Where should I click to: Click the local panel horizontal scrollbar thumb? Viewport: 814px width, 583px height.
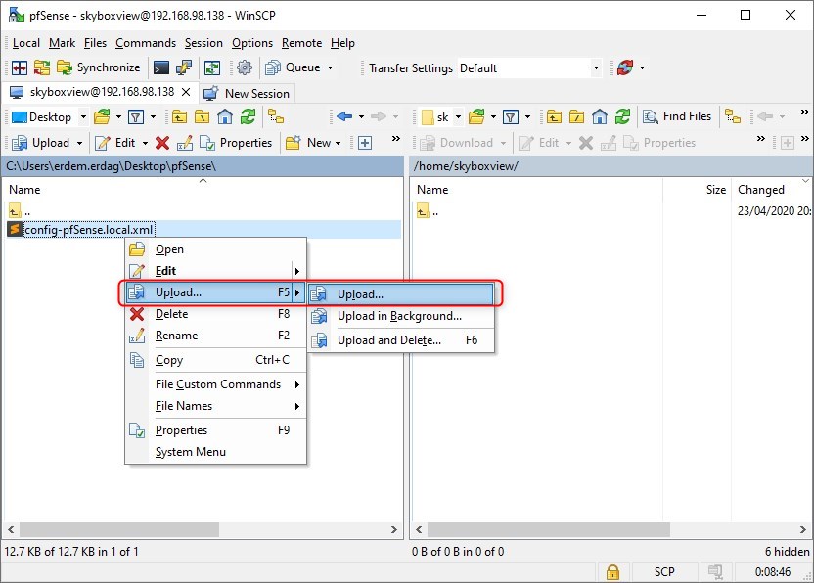(x=119, y=529)
